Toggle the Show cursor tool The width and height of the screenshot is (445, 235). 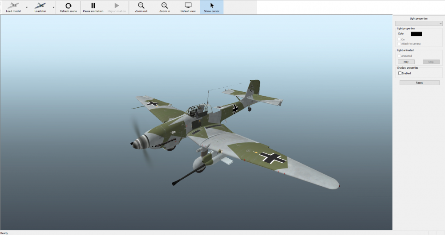(x=212, y=6)
